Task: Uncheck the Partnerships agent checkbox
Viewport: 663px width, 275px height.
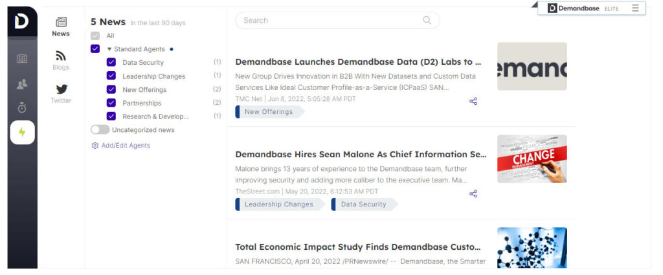Action: point(111,103)
